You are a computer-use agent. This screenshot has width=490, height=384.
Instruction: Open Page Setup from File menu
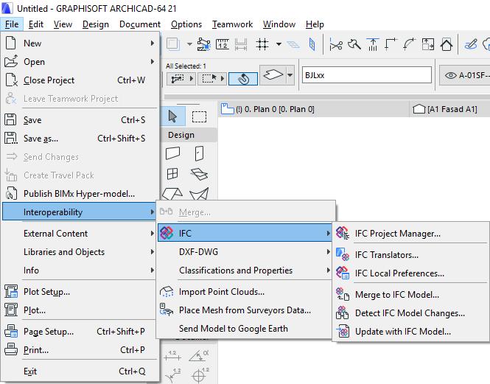coord(80,331)
